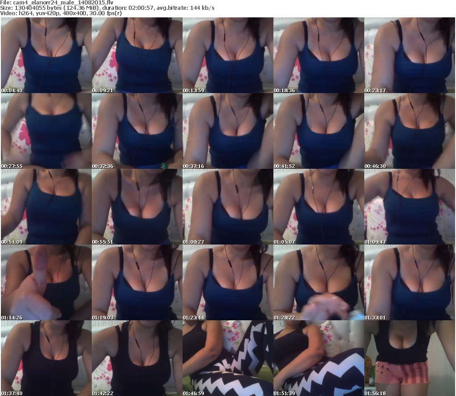Click the thumbnail stamped 00:32:36
This screenshot has width=456, height=396.
click(x=137, y=131)
